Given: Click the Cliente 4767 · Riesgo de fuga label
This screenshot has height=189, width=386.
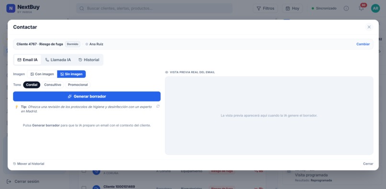Looking at the screenshot, I should (40, 44).
